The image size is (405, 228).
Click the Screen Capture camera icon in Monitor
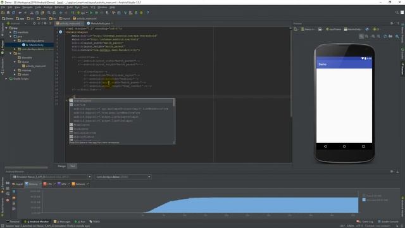[8, 183]
